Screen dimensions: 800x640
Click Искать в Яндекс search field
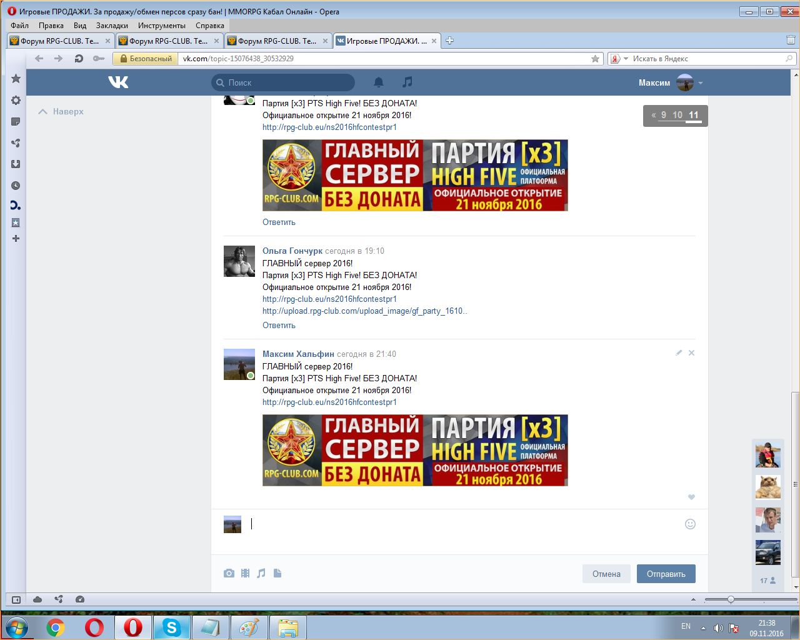(x=708, y=58)
